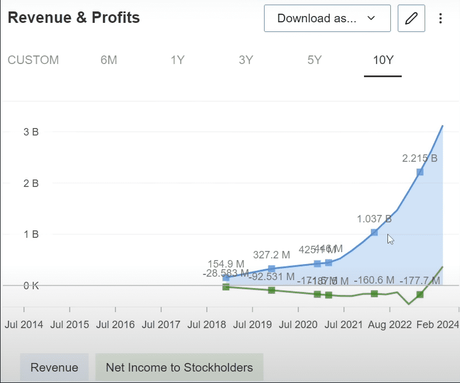Image resolution: width=460 pixels, height=383 pixels.
Task: Click the Revenue & Profits chart title
Action: [73, 18]
